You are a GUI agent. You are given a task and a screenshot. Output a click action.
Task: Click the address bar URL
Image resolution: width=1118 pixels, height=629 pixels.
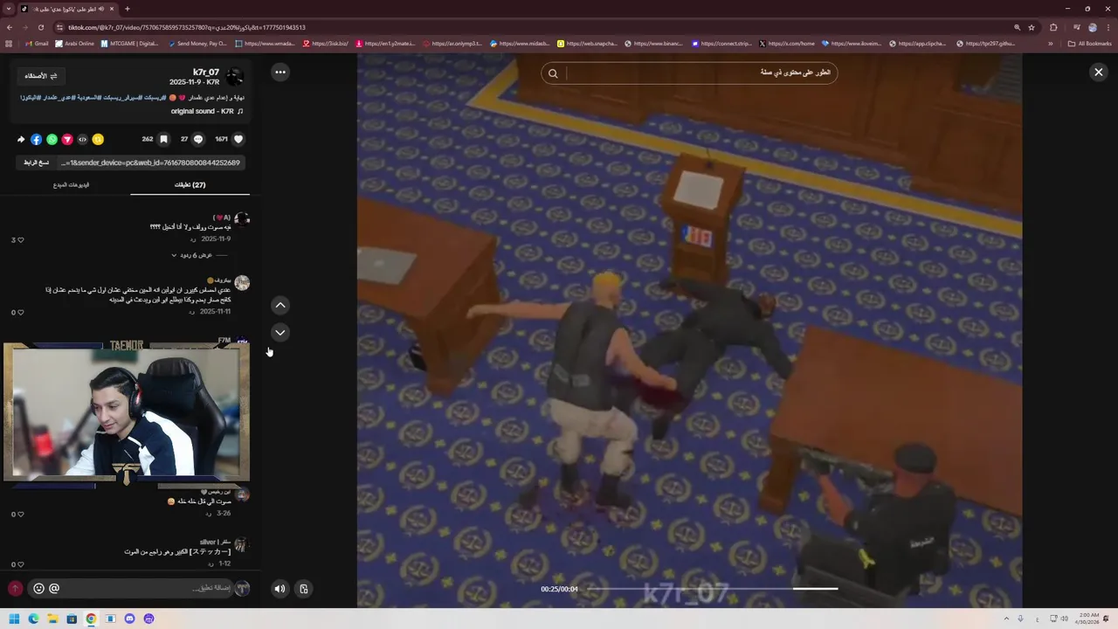point(187,27)
